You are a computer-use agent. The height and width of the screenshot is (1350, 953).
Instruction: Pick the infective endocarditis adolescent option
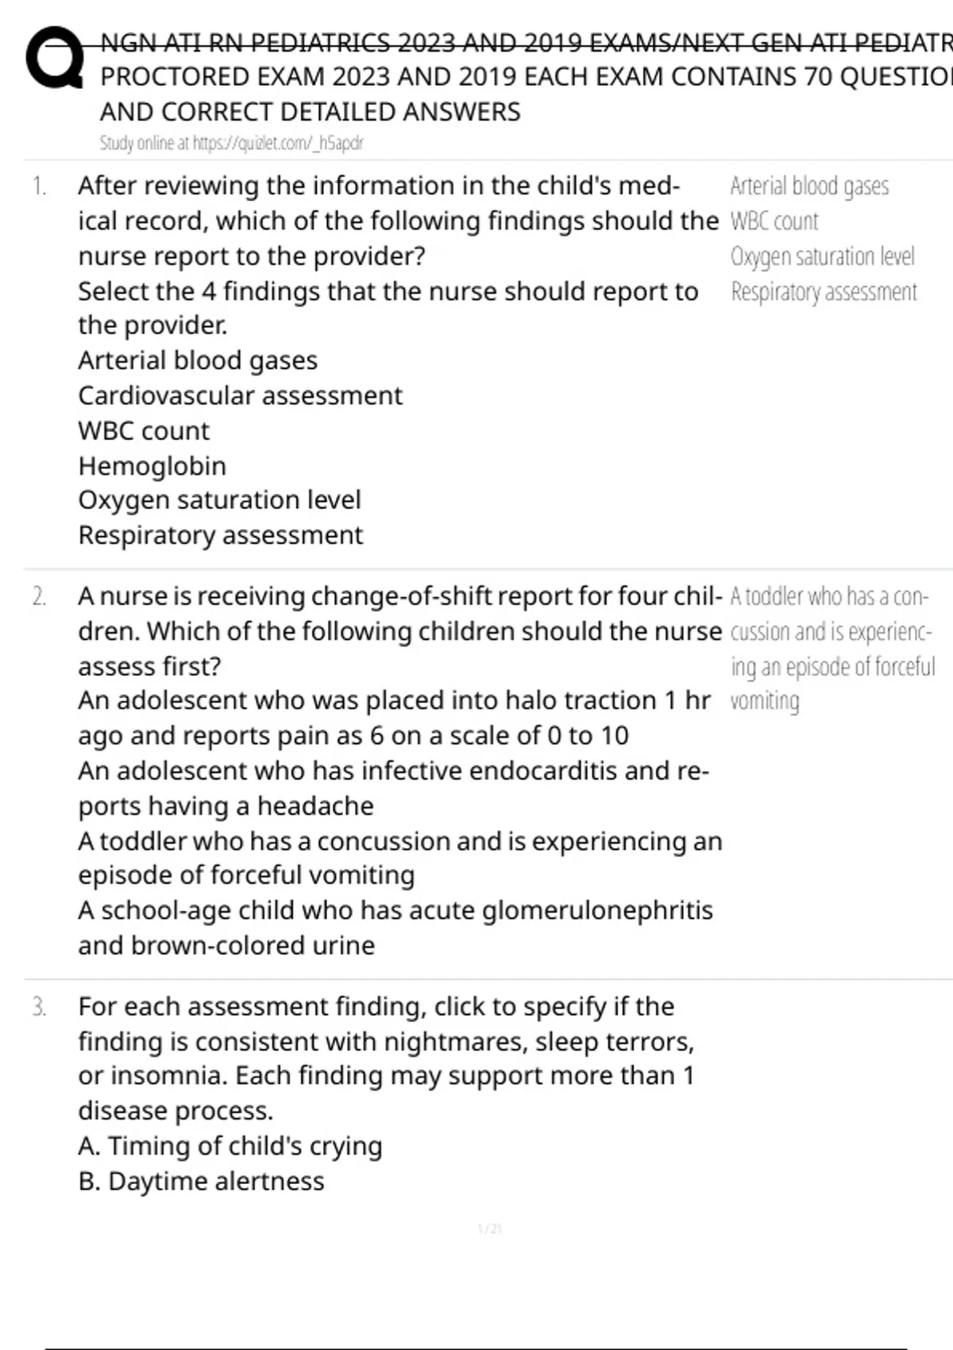(x=393, y=788)
